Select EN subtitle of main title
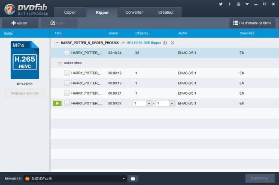The width and height of the screenshot is (279, 185). pyautogui.click(x=242, y=53)
